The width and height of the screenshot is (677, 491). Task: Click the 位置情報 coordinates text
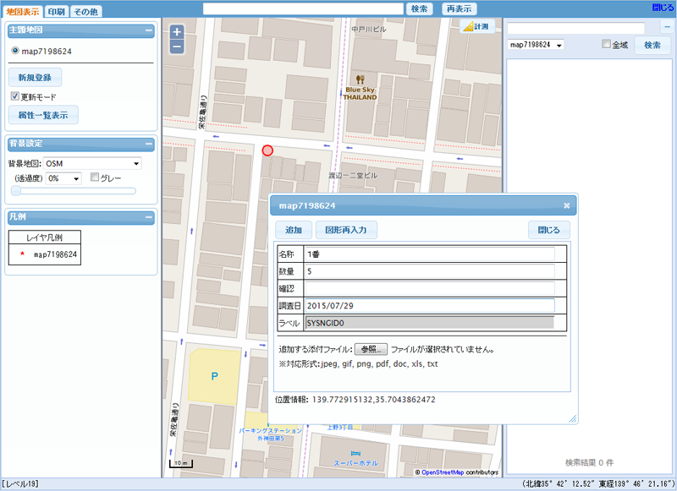355,400
